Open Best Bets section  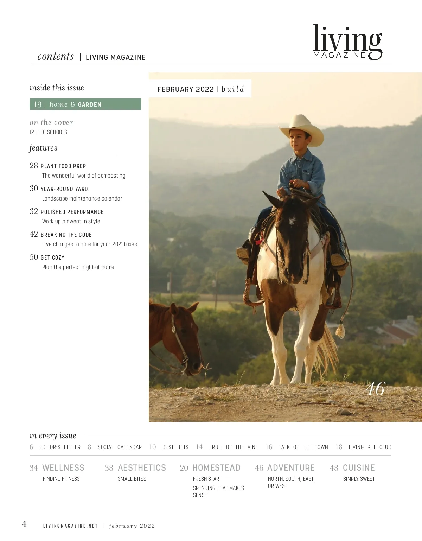coord(175,447)
